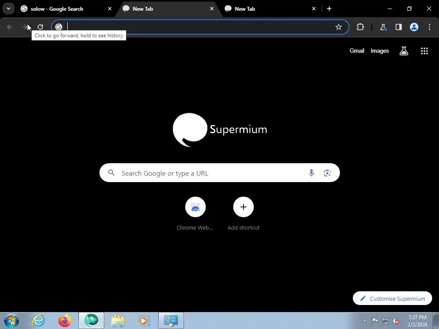The height and width of the screenshot is (329, 439).
Task: Open the Google apps grid
Action: (x=424, y=51)
